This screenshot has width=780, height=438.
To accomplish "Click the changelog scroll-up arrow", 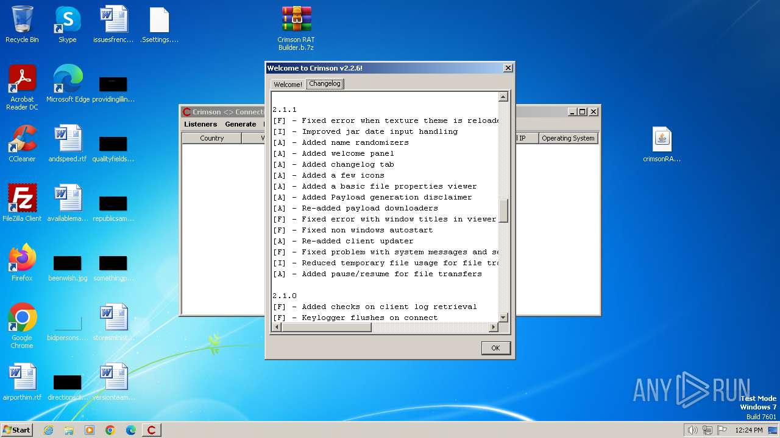I will (503, 97).
